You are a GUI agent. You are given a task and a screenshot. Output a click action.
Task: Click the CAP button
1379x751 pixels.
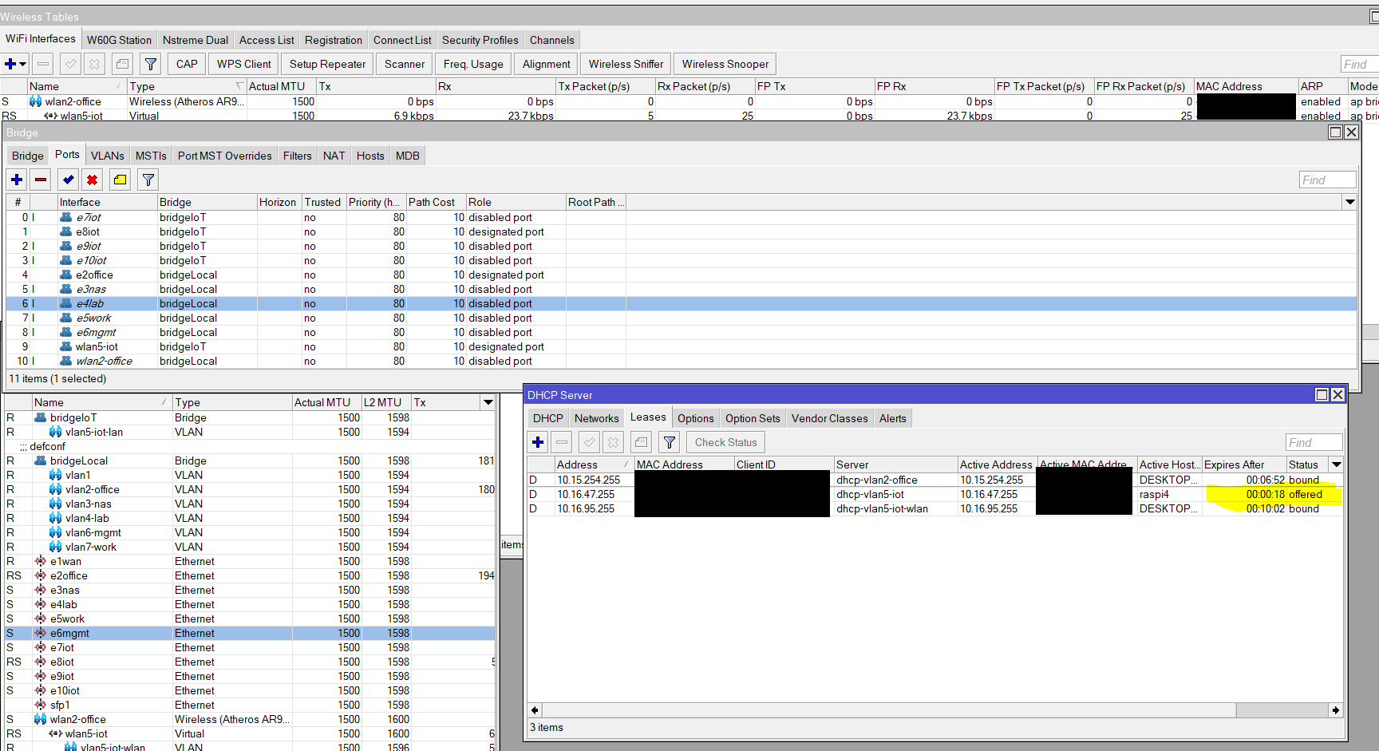point(187,64)
